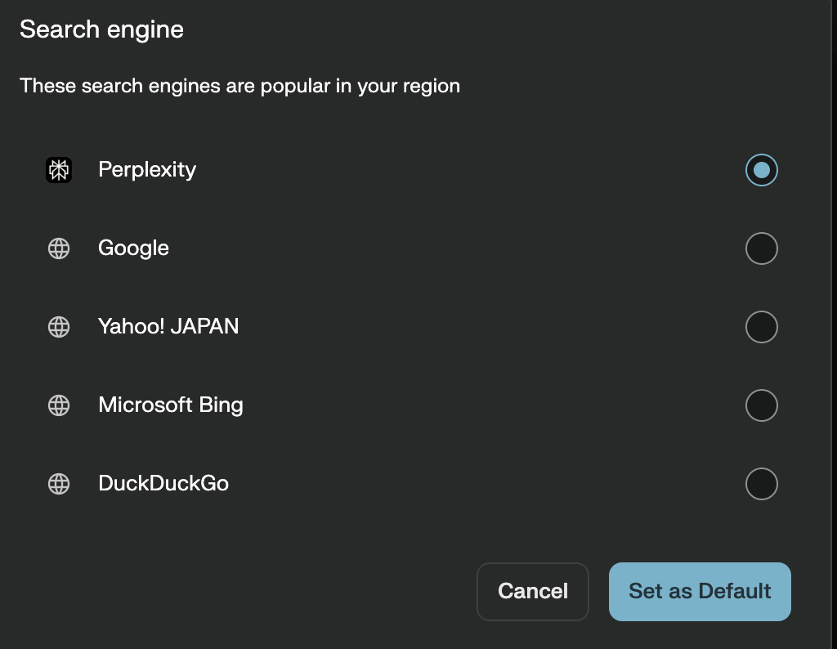837x649 pixels.
Task: Click the Yahoo! JAPAN label text
Action: 168,326
